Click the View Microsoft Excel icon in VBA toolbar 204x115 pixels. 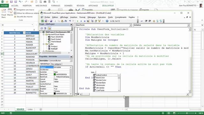pyautogui.click(x=42, y=21)
